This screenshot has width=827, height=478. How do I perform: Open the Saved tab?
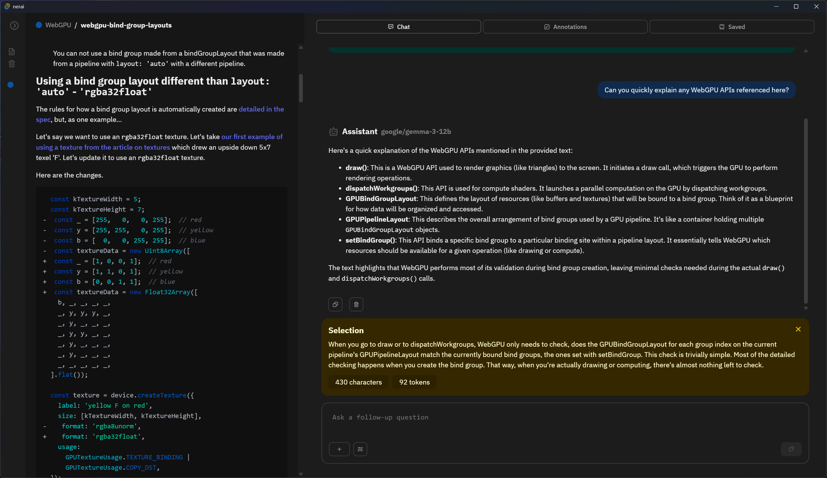(x=731, y=27)
